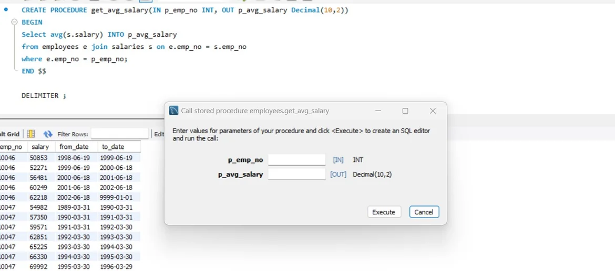Viewport: 615px width, 271px height.
Task: Click the p_avg_salary input field
Action: [296, 174]
